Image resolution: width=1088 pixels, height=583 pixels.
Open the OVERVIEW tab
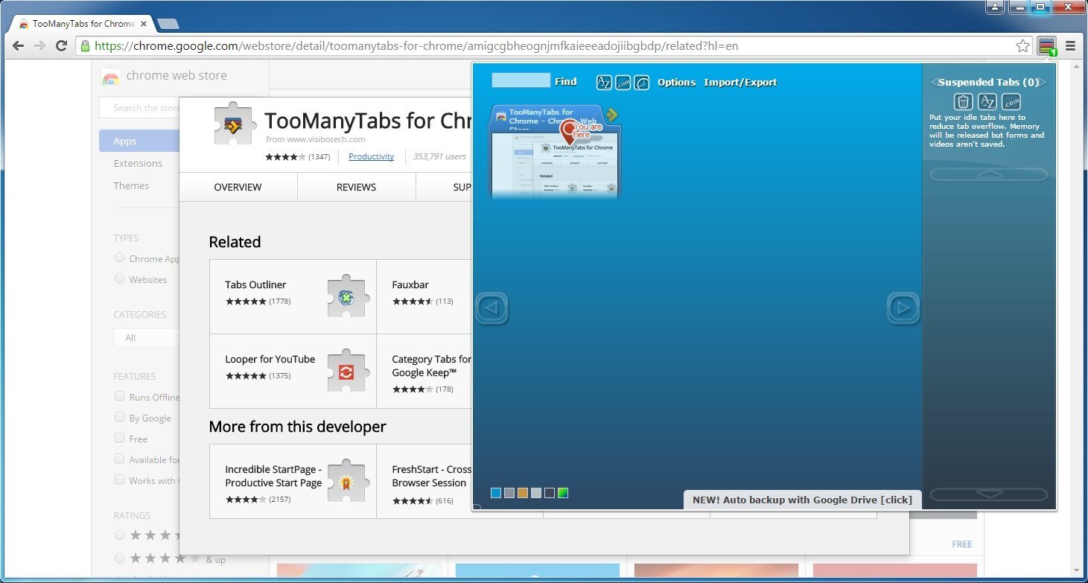(238, 187)
